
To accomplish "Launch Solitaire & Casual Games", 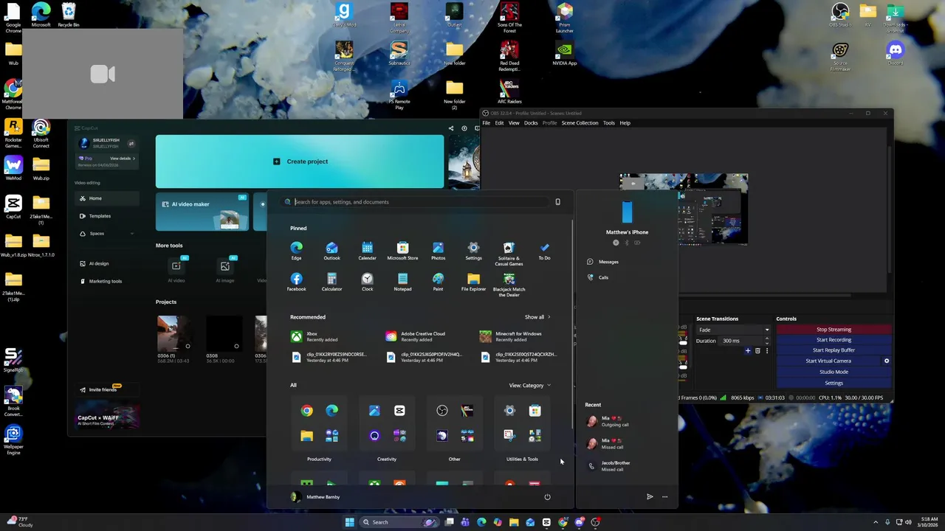I will [x=509, y=253].
